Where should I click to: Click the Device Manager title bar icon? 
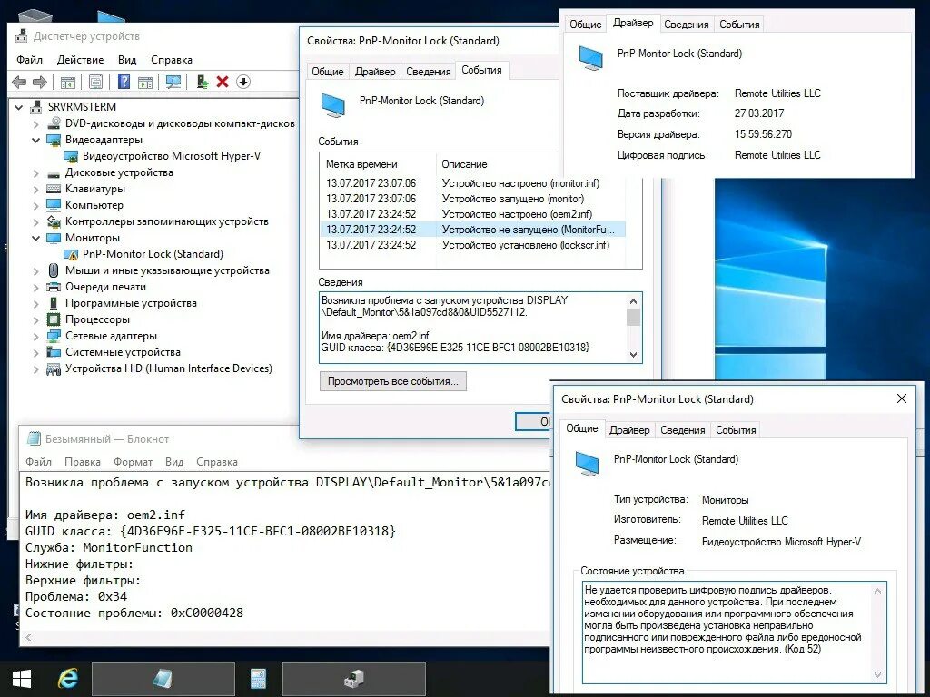click(21, 36)
